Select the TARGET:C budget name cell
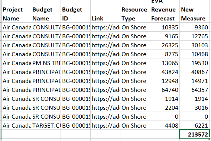This screenshot has height=141, width=211. tap(46, 125)
